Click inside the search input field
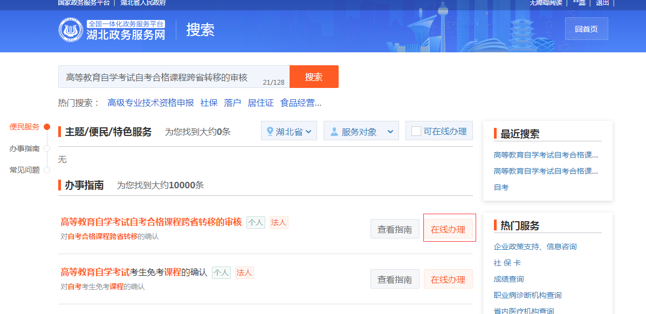646x314 pixels. click(x=162, y=77)
